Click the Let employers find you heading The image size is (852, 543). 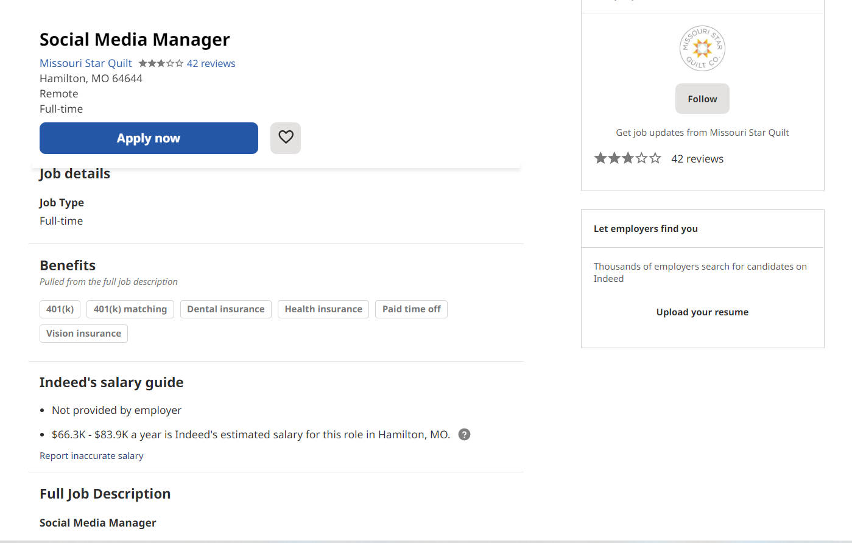point(646,229)
